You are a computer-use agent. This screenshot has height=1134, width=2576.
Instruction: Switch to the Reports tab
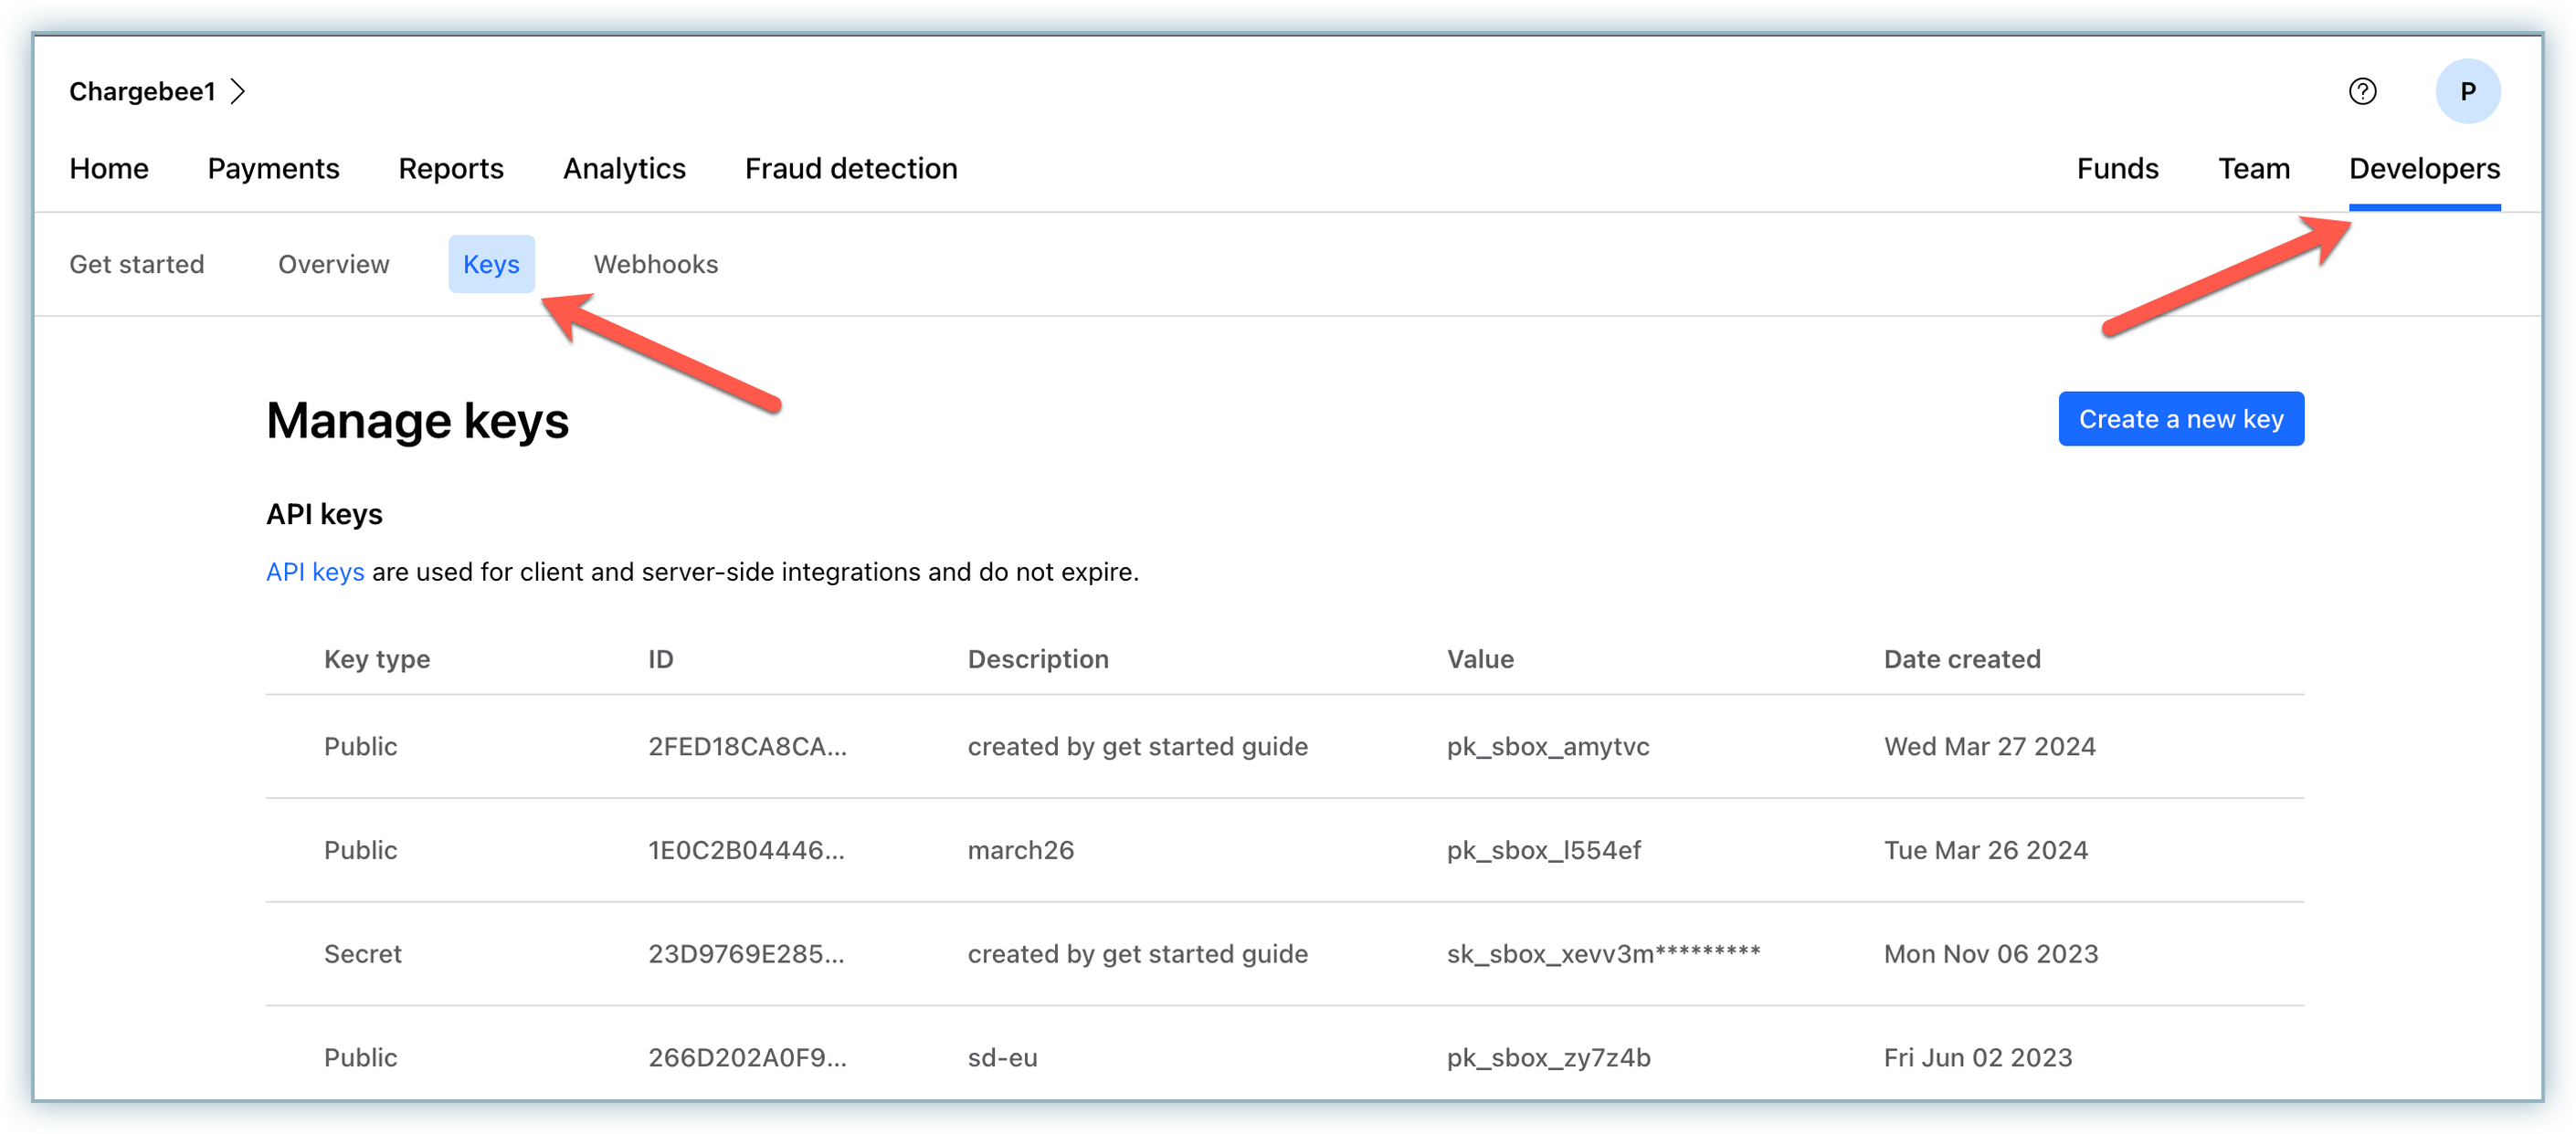(451, 169)
